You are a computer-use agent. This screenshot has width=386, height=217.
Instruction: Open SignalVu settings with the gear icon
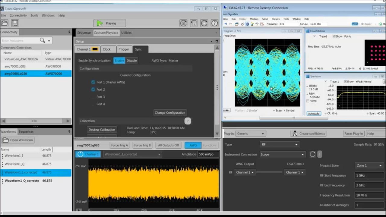point(248,24)
